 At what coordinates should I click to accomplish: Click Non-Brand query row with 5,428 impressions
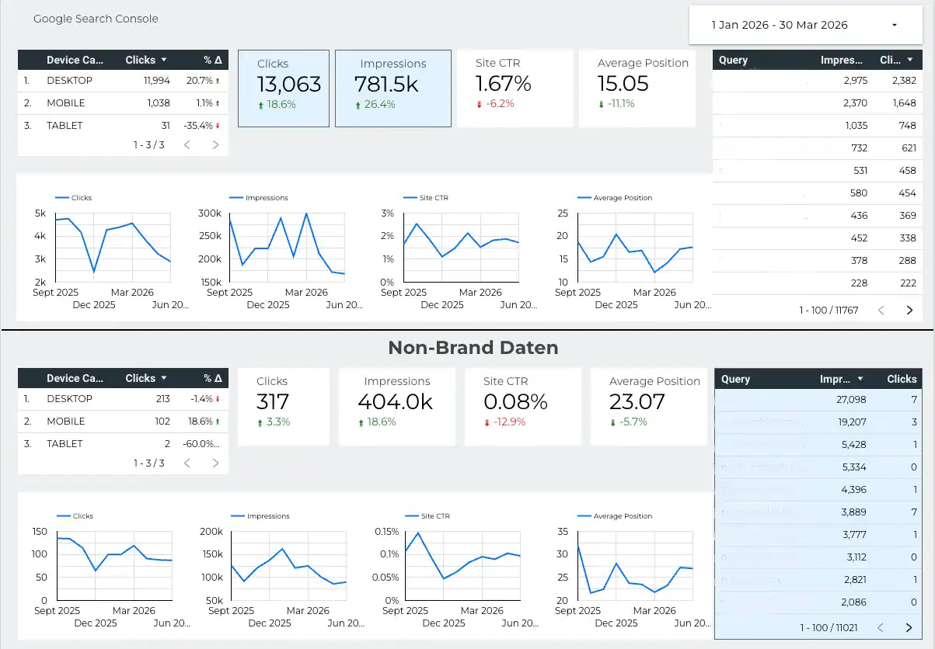click(818, 445)
